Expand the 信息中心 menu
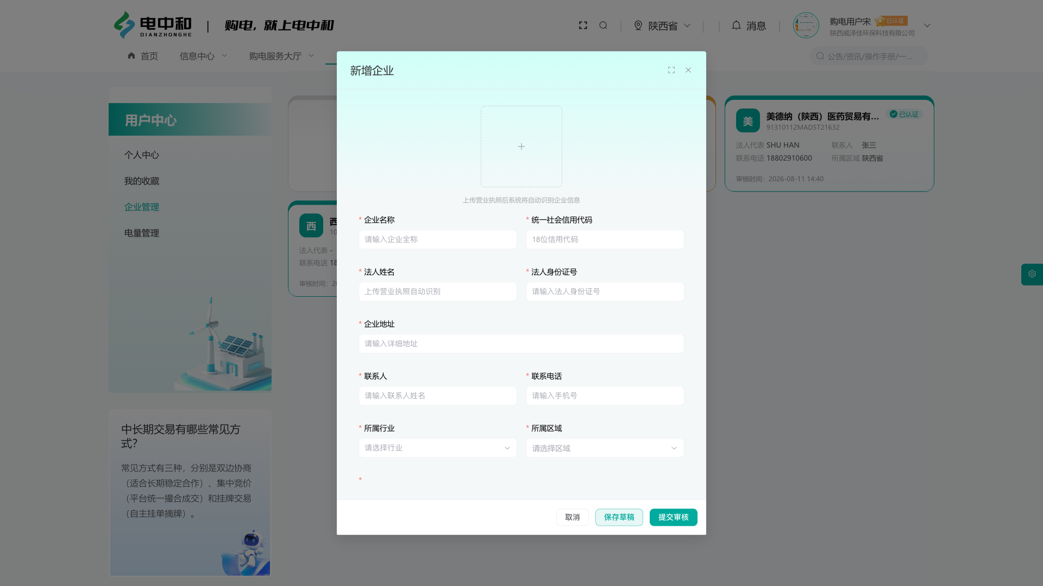The height and width of the screenshot is (586, 1043). (x=203, y=56)
